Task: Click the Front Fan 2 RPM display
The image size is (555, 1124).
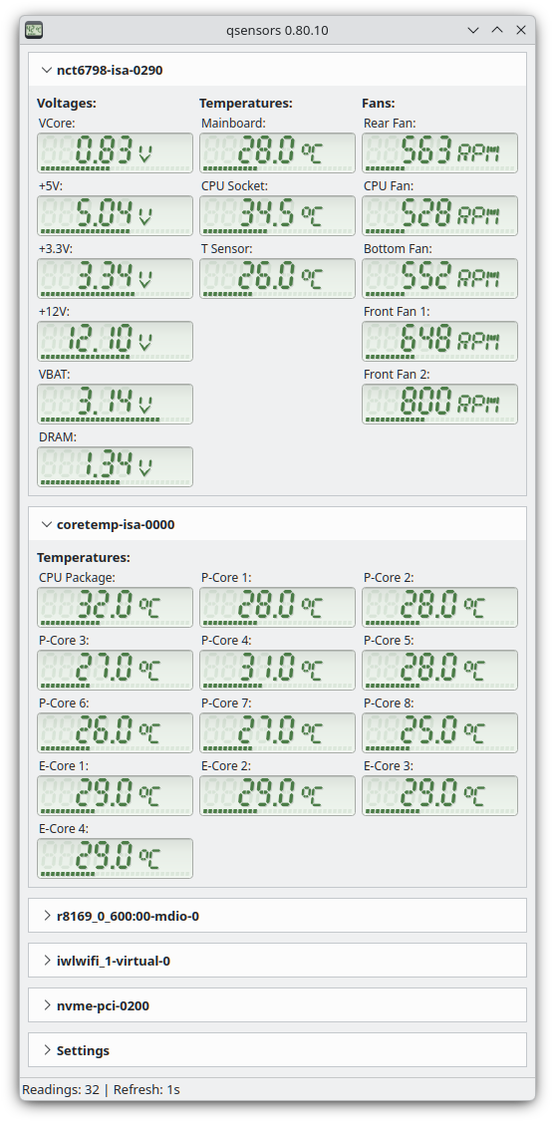Action: pyautogui.click(x=439, y=404)
